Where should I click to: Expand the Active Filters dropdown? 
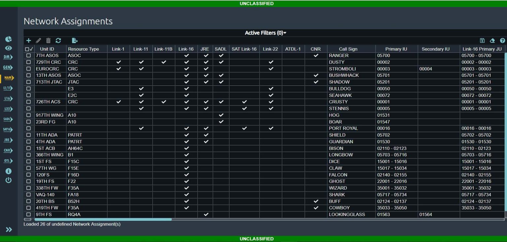(265, 33)
